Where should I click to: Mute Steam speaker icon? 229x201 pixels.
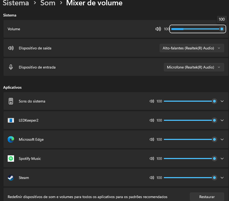(x=152, y=178)
